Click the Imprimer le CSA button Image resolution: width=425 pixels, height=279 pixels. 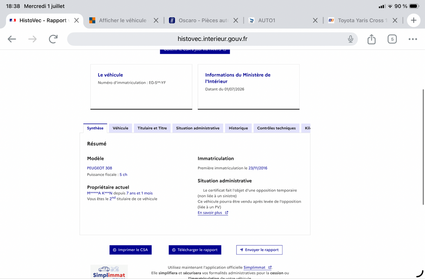[x=131, y=250]
